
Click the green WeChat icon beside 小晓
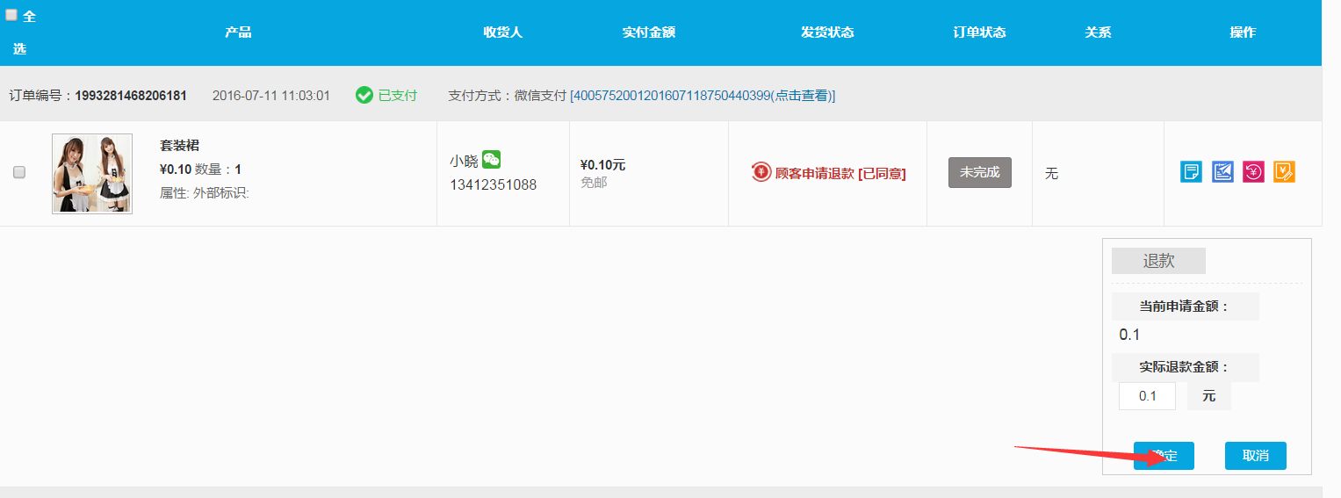pos(492,160)
